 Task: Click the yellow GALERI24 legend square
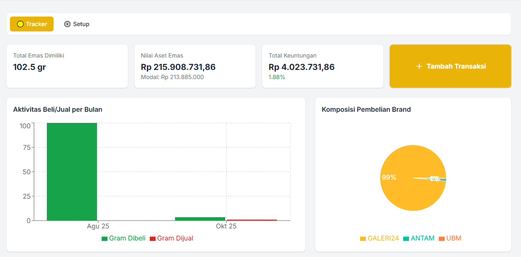point(363,238)
